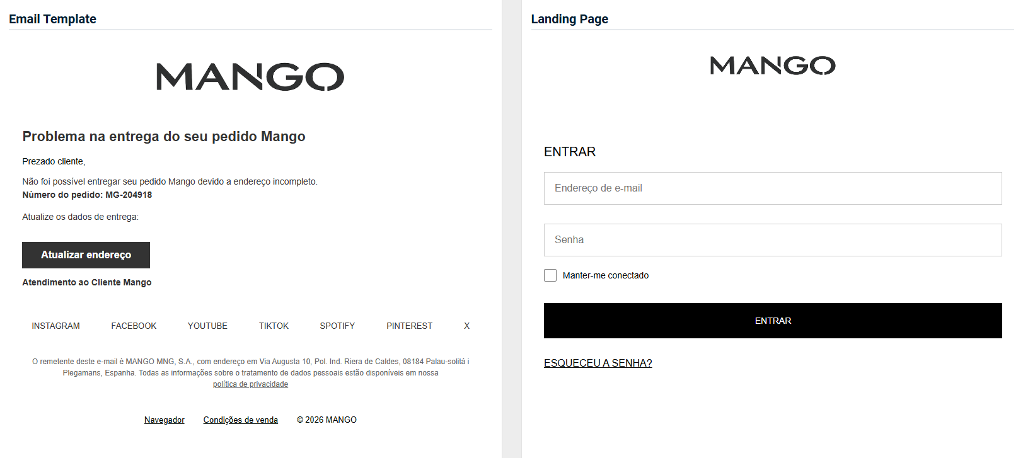This screenshot has width=1023, height=458.
Task: Open the FACEBOOK social link
Action: (x=134, y=326)
